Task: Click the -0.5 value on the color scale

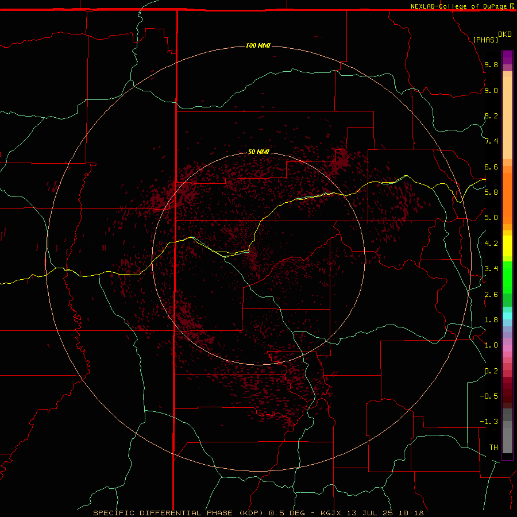Action: coord(489,396)
